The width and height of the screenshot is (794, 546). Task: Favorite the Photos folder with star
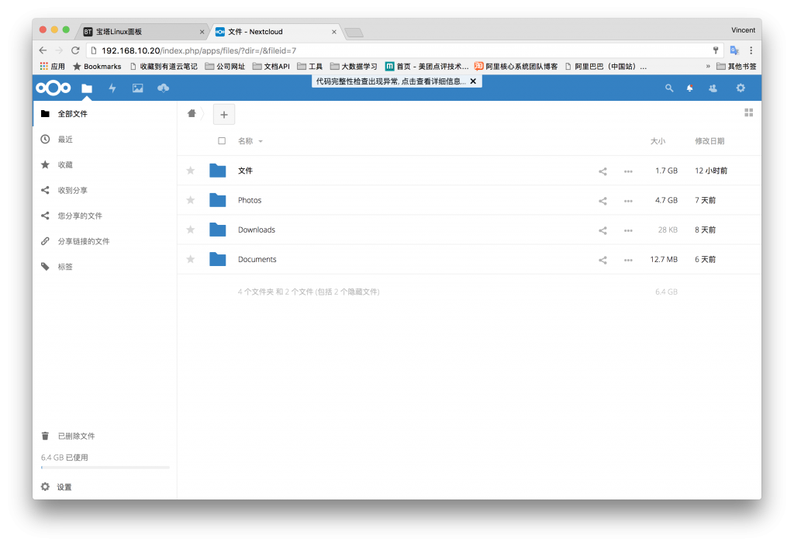(191, 200)
